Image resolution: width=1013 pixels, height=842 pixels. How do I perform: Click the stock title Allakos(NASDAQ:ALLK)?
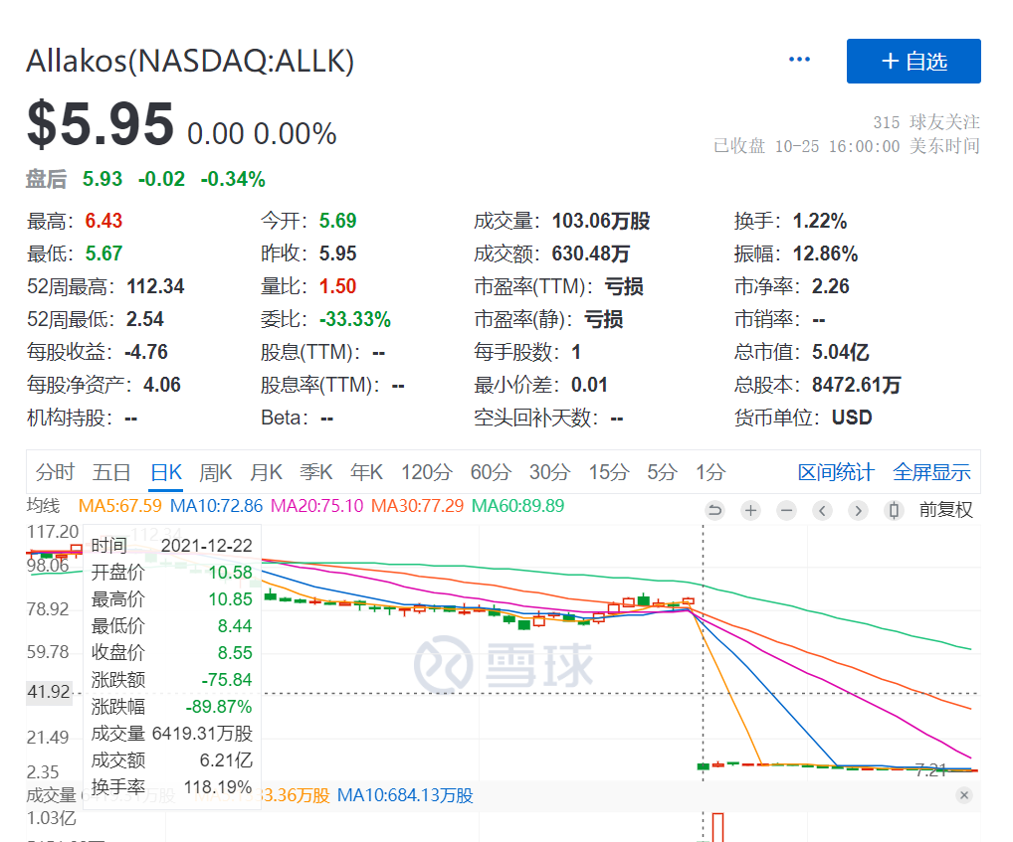[x=190, y=62]
